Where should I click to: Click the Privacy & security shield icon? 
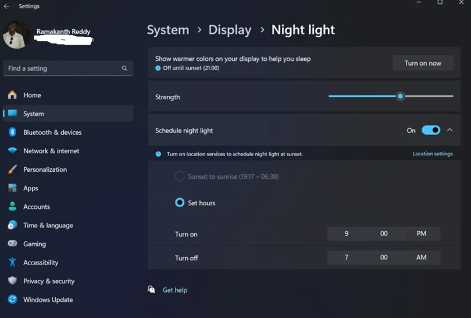(x=12, y=280)
